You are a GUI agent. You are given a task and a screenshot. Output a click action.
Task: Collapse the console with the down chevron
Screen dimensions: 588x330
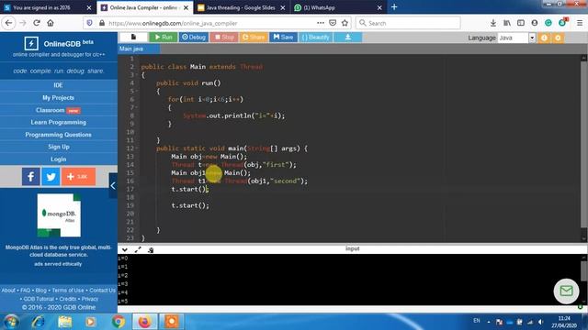[x=125, y=249]
